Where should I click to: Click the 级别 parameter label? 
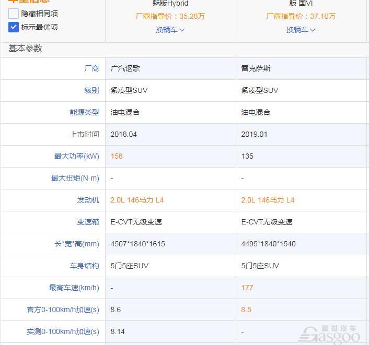(x=91, y=90)
